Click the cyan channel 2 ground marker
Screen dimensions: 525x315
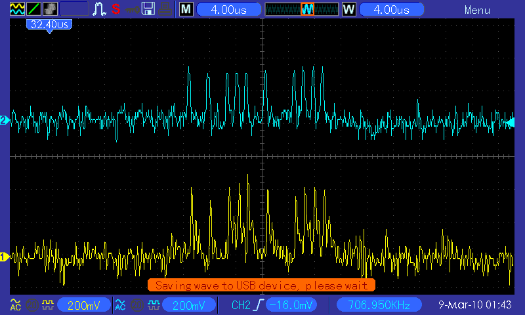(x=5, y=120)
